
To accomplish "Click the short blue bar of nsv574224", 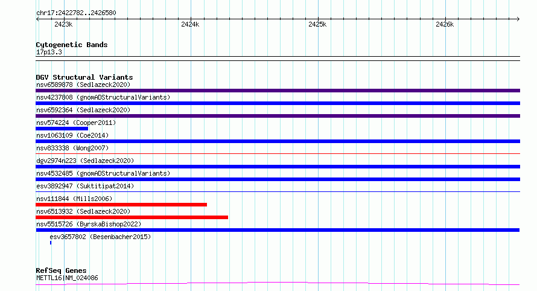I will pyautogui.click(x=62, y=129).
